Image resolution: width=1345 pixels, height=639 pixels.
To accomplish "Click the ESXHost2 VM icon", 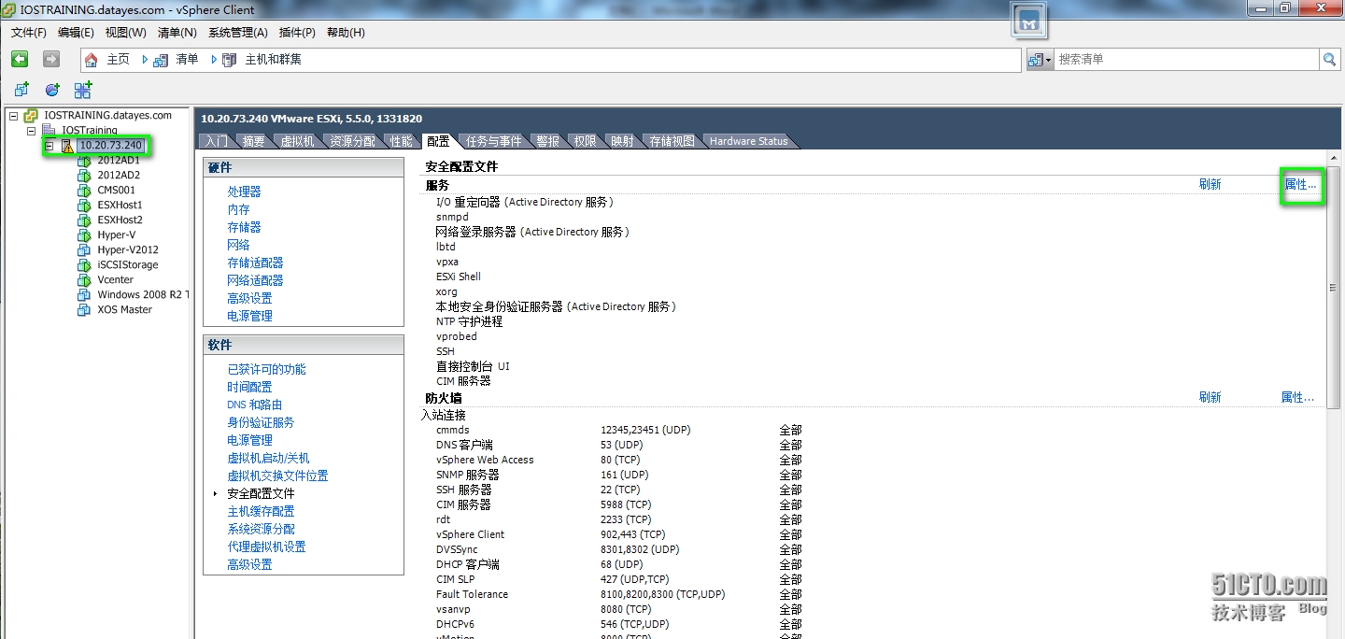I will tap(85, 220).
